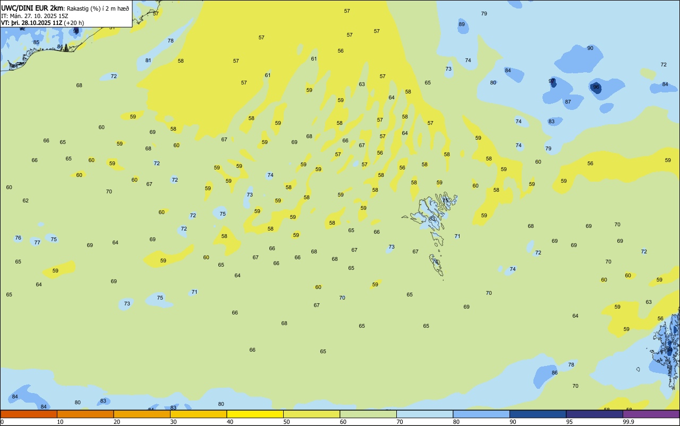Click the navy 95–99.9 legend segment
Screen dimensions: 680x426
point(594,414)
